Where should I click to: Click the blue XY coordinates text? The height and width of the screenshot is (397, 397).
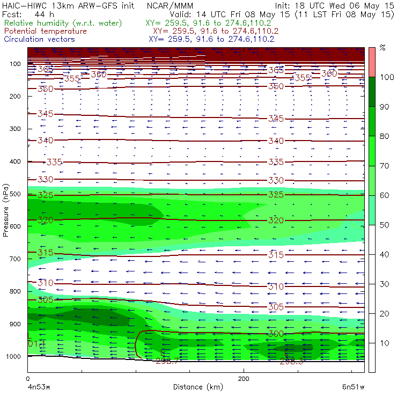click(x=211, y=39)
